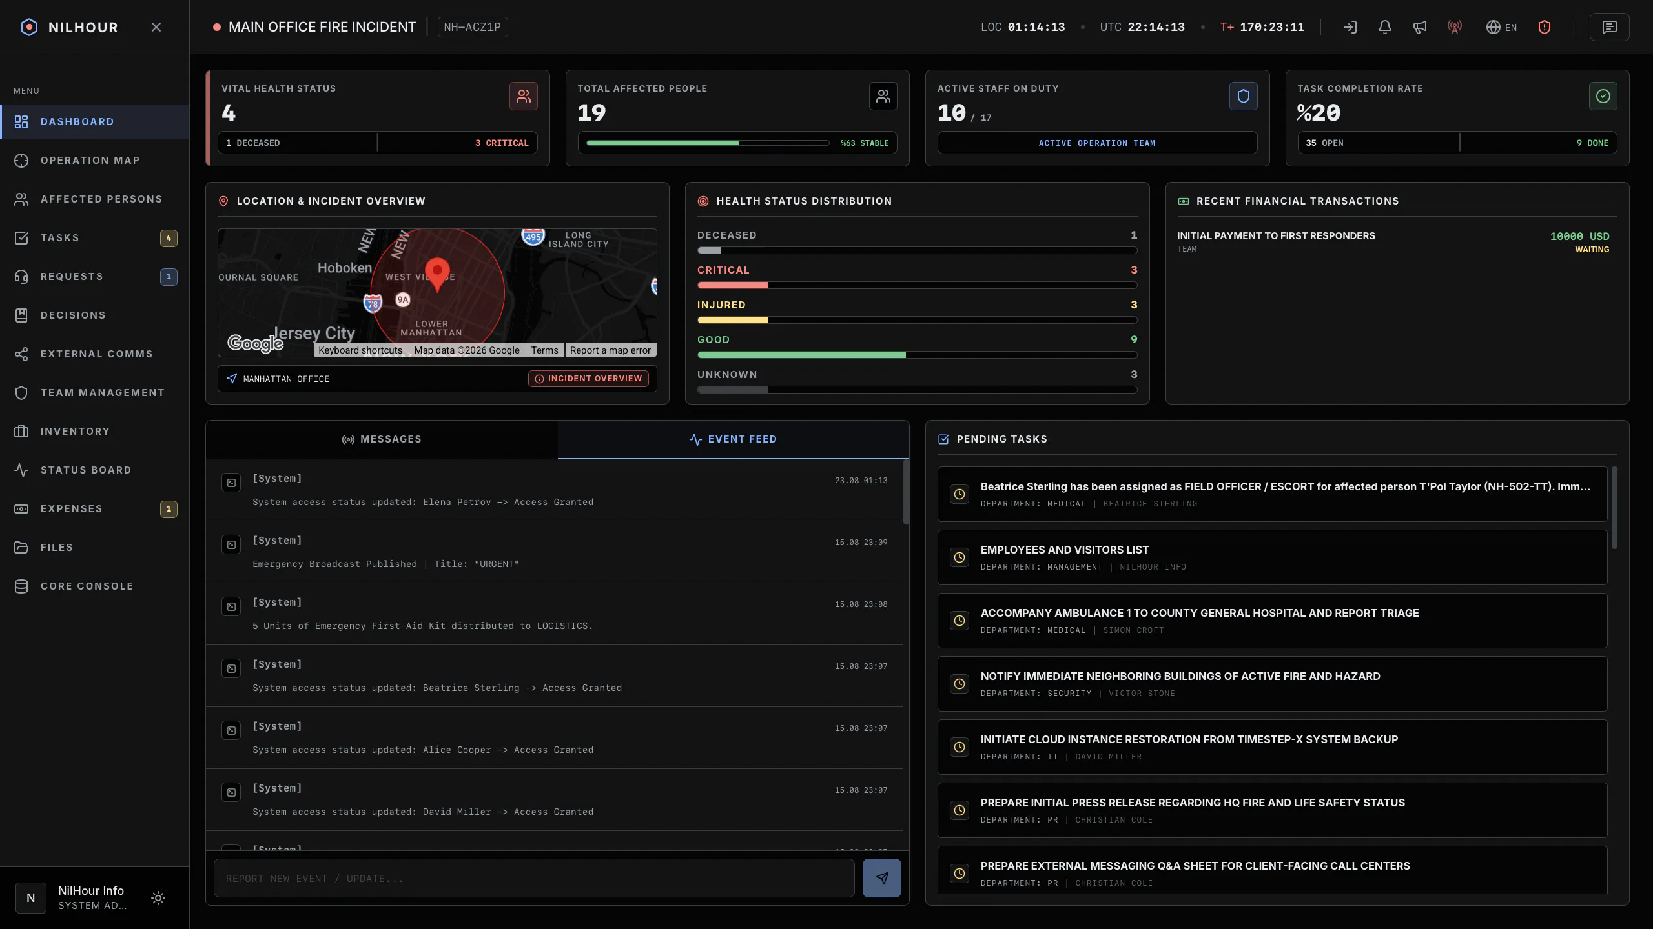Click the 3 Critical status counter
1653x929 pixels.
502,143
